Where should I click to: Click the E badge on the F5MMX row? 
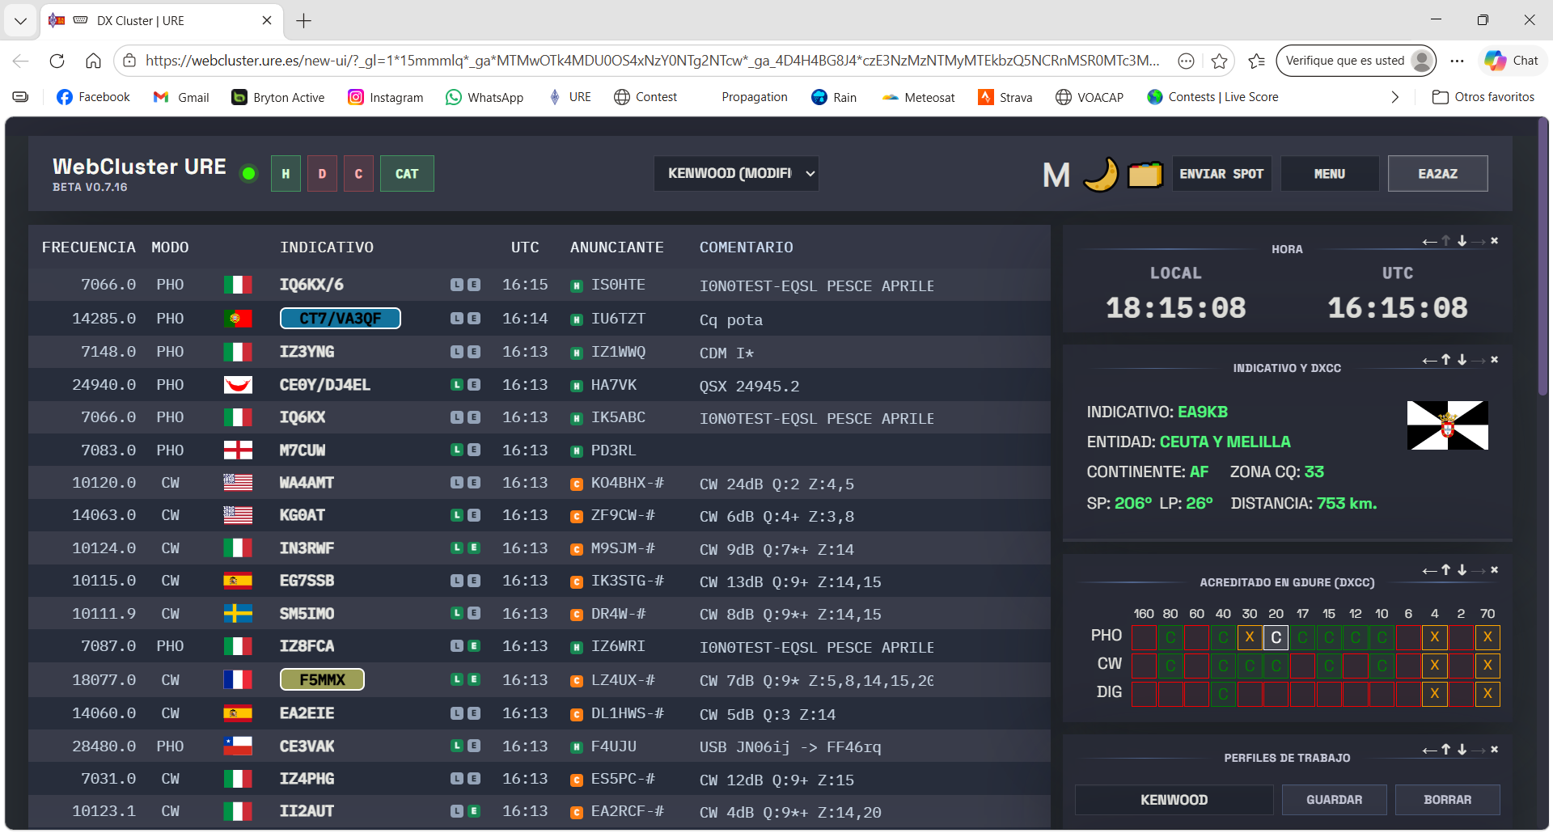474,680
